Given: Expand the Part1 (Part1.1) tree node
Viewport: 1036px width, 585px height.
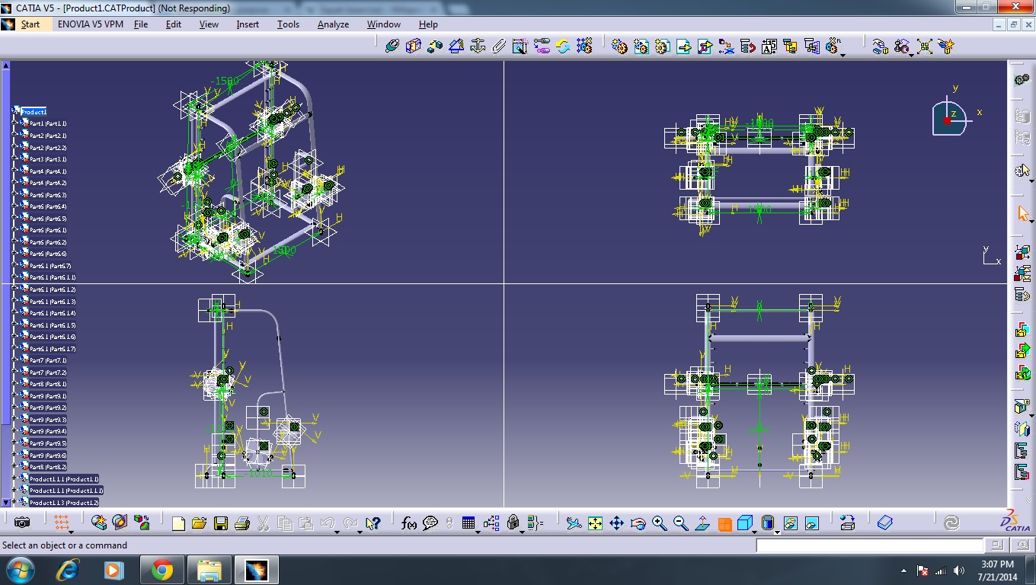Looking at the screenshot, I should 14,123.
